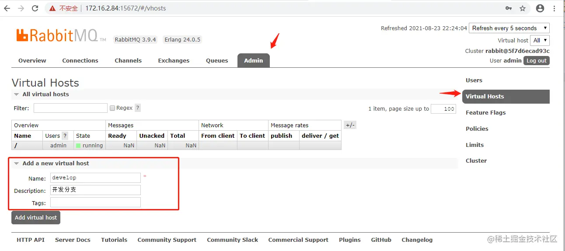565x251 pixels.
Task: Sort by the deliver / get column header
Action: tap(320, 136)
